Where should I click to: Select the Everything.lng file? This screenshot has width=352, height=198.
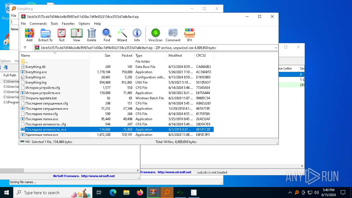(x=117, y=82)
